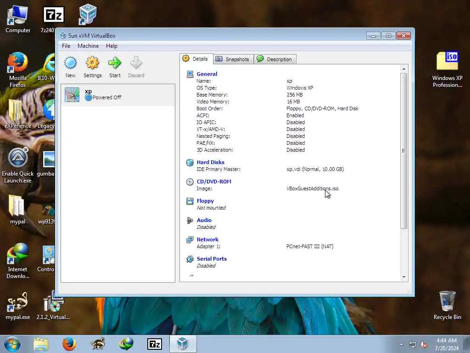
Task: Click the taskbar clock showing 4:44 AM
Action: point(447,344)
